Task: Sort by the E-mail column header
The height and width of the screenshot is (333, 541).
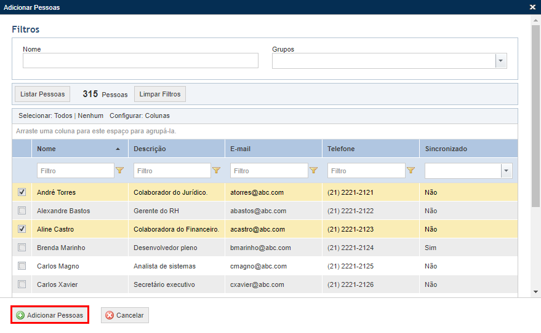Action: pos(274,149)
